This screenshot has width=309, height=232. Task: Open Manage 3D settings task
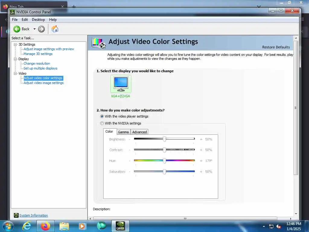point(38,54)
